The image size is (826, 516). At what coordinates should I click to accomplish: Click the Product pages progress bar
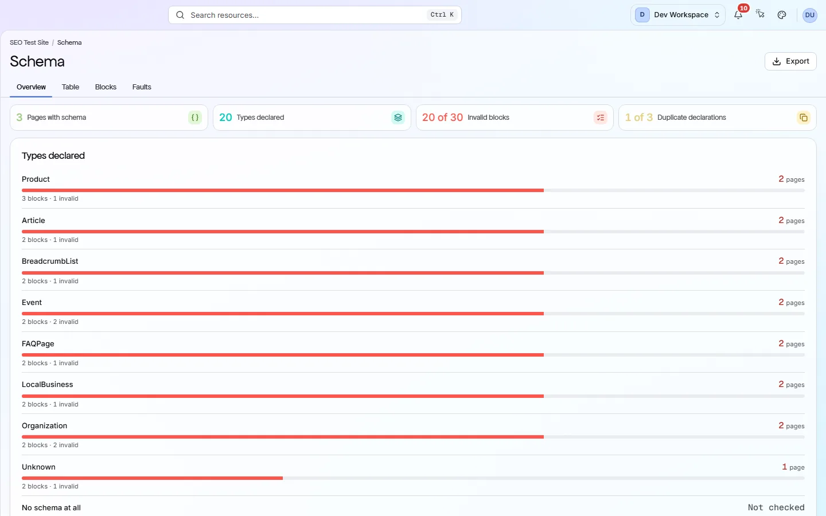pyautogui.click(x=413, y=190)
